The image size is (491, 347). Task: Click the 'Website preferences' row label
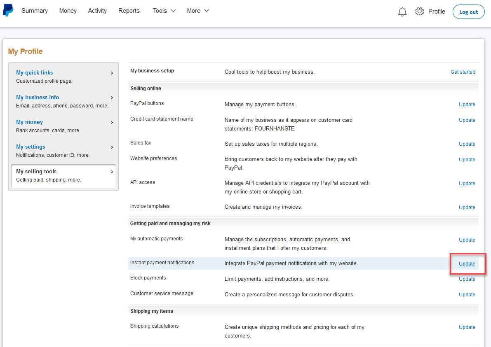pyautogui.click(x=154, y=158)
